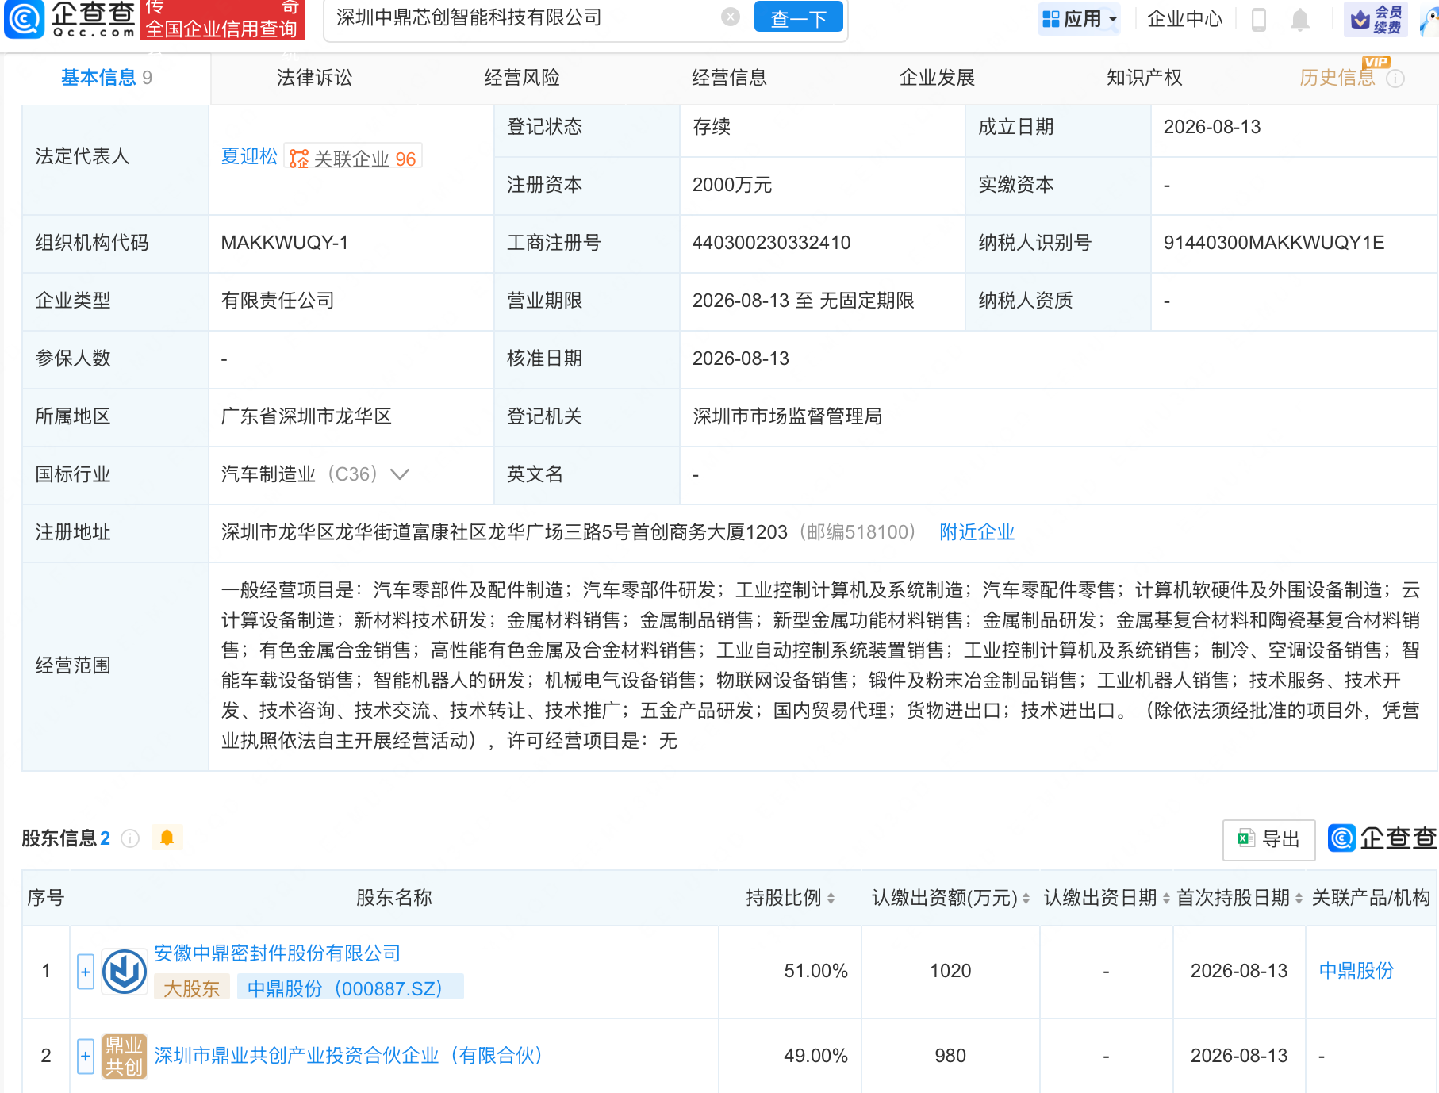
Task: Click registration number 440300230332410
Action: coord(771,243)
